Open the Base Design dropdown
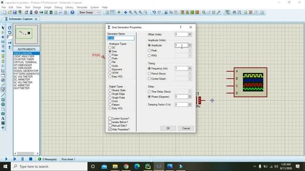The image size is (305, 171). [x=90, y=12]
